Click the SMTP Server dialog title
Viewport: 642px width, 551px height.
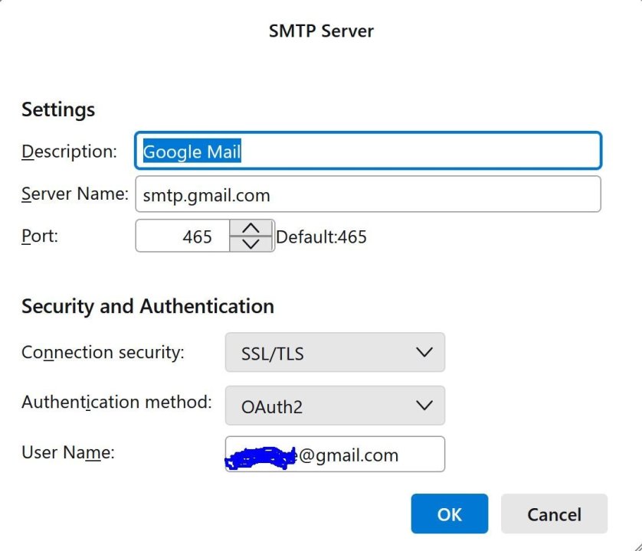tap(320, 31)
